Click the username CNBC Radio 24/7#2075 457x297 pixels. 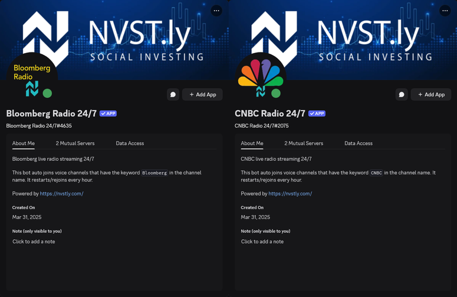[x=261, y=126]
